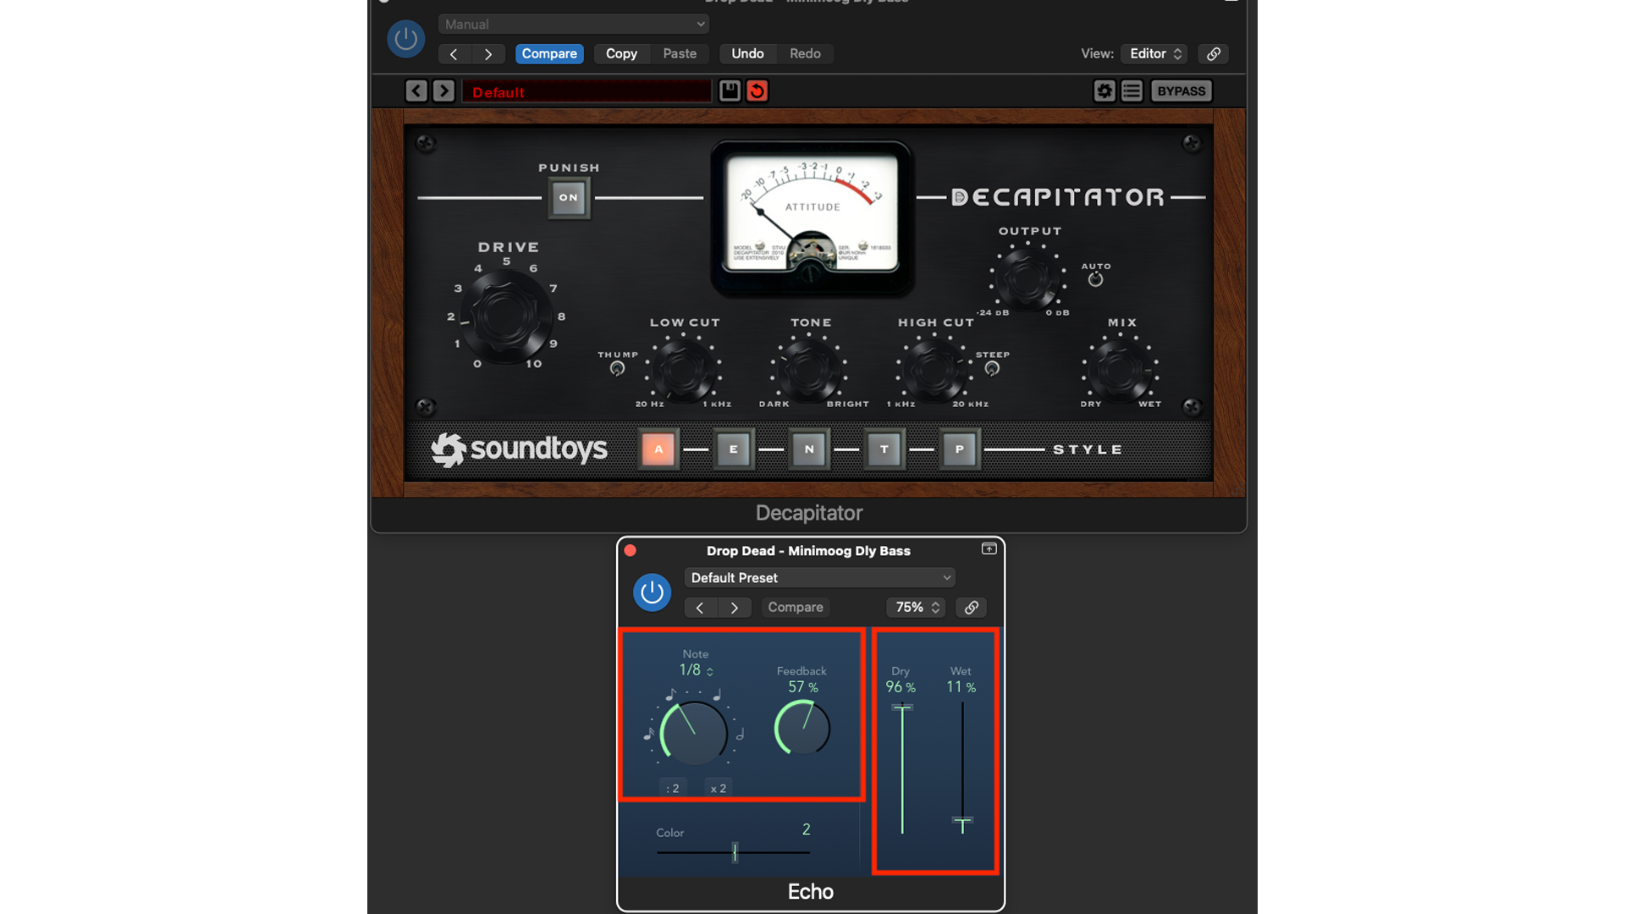This screenshot has height=914, width=1625.
Task: Open the Manual preset dropdown
Action: [x=574, y=25]
